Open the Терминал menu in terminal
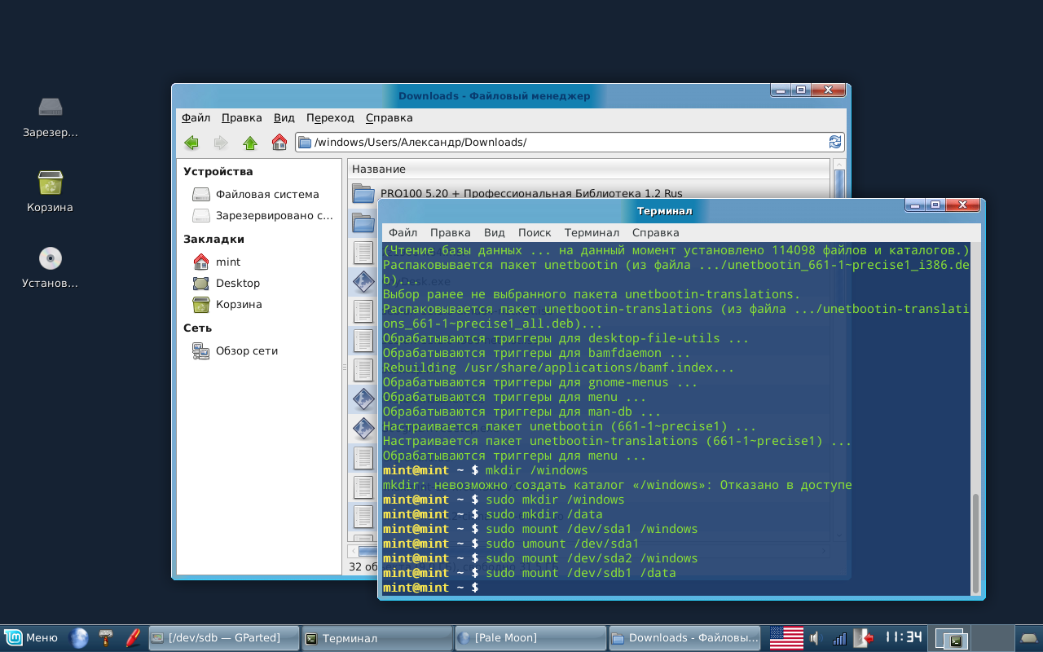The width and height of the screenshot is (1043, 652). point(592,232)
